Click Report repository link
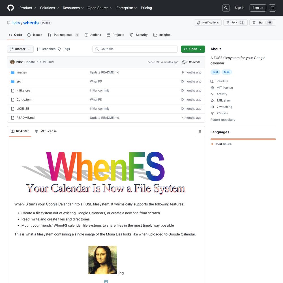The height and width of the screenshot is (283, 283). point(223,120)
